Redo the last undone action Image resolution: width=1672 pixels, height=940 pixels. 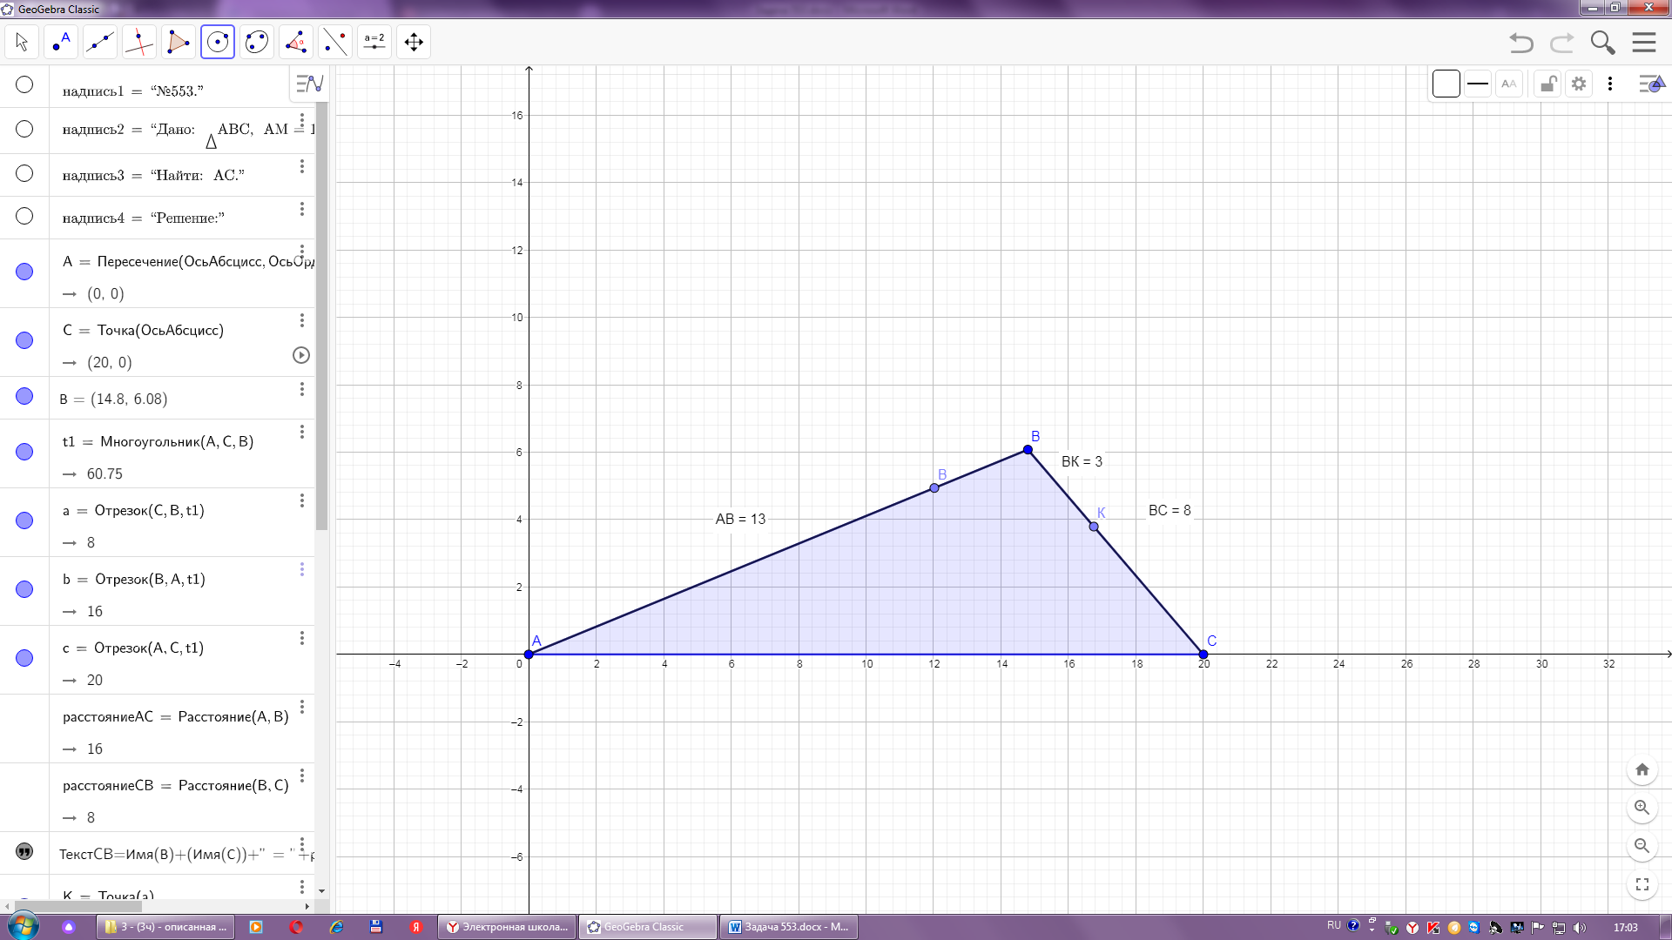click(1562, 43)
